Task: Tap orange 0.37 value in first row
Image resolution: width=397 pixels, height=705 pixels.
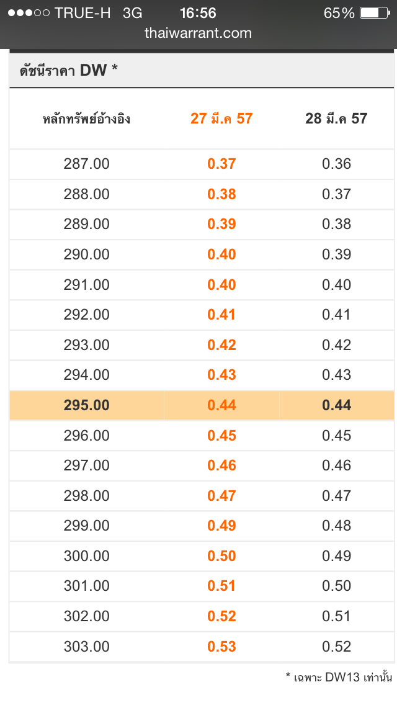Action: pos(221,164)
